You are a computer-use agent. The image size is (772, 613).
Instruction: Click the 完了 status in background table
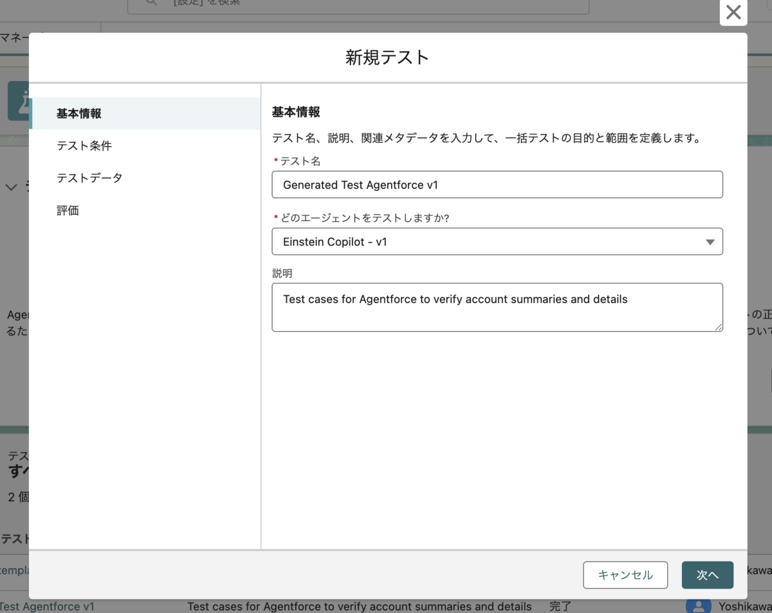[x=560, y=607]
